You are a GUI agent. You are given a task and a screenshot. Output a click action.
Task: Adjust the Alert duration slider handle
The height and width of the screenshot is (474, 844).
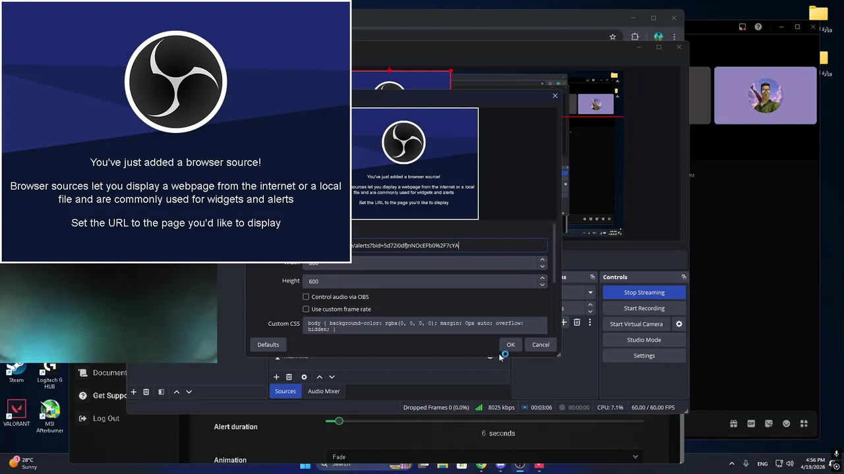click(339, 421)
